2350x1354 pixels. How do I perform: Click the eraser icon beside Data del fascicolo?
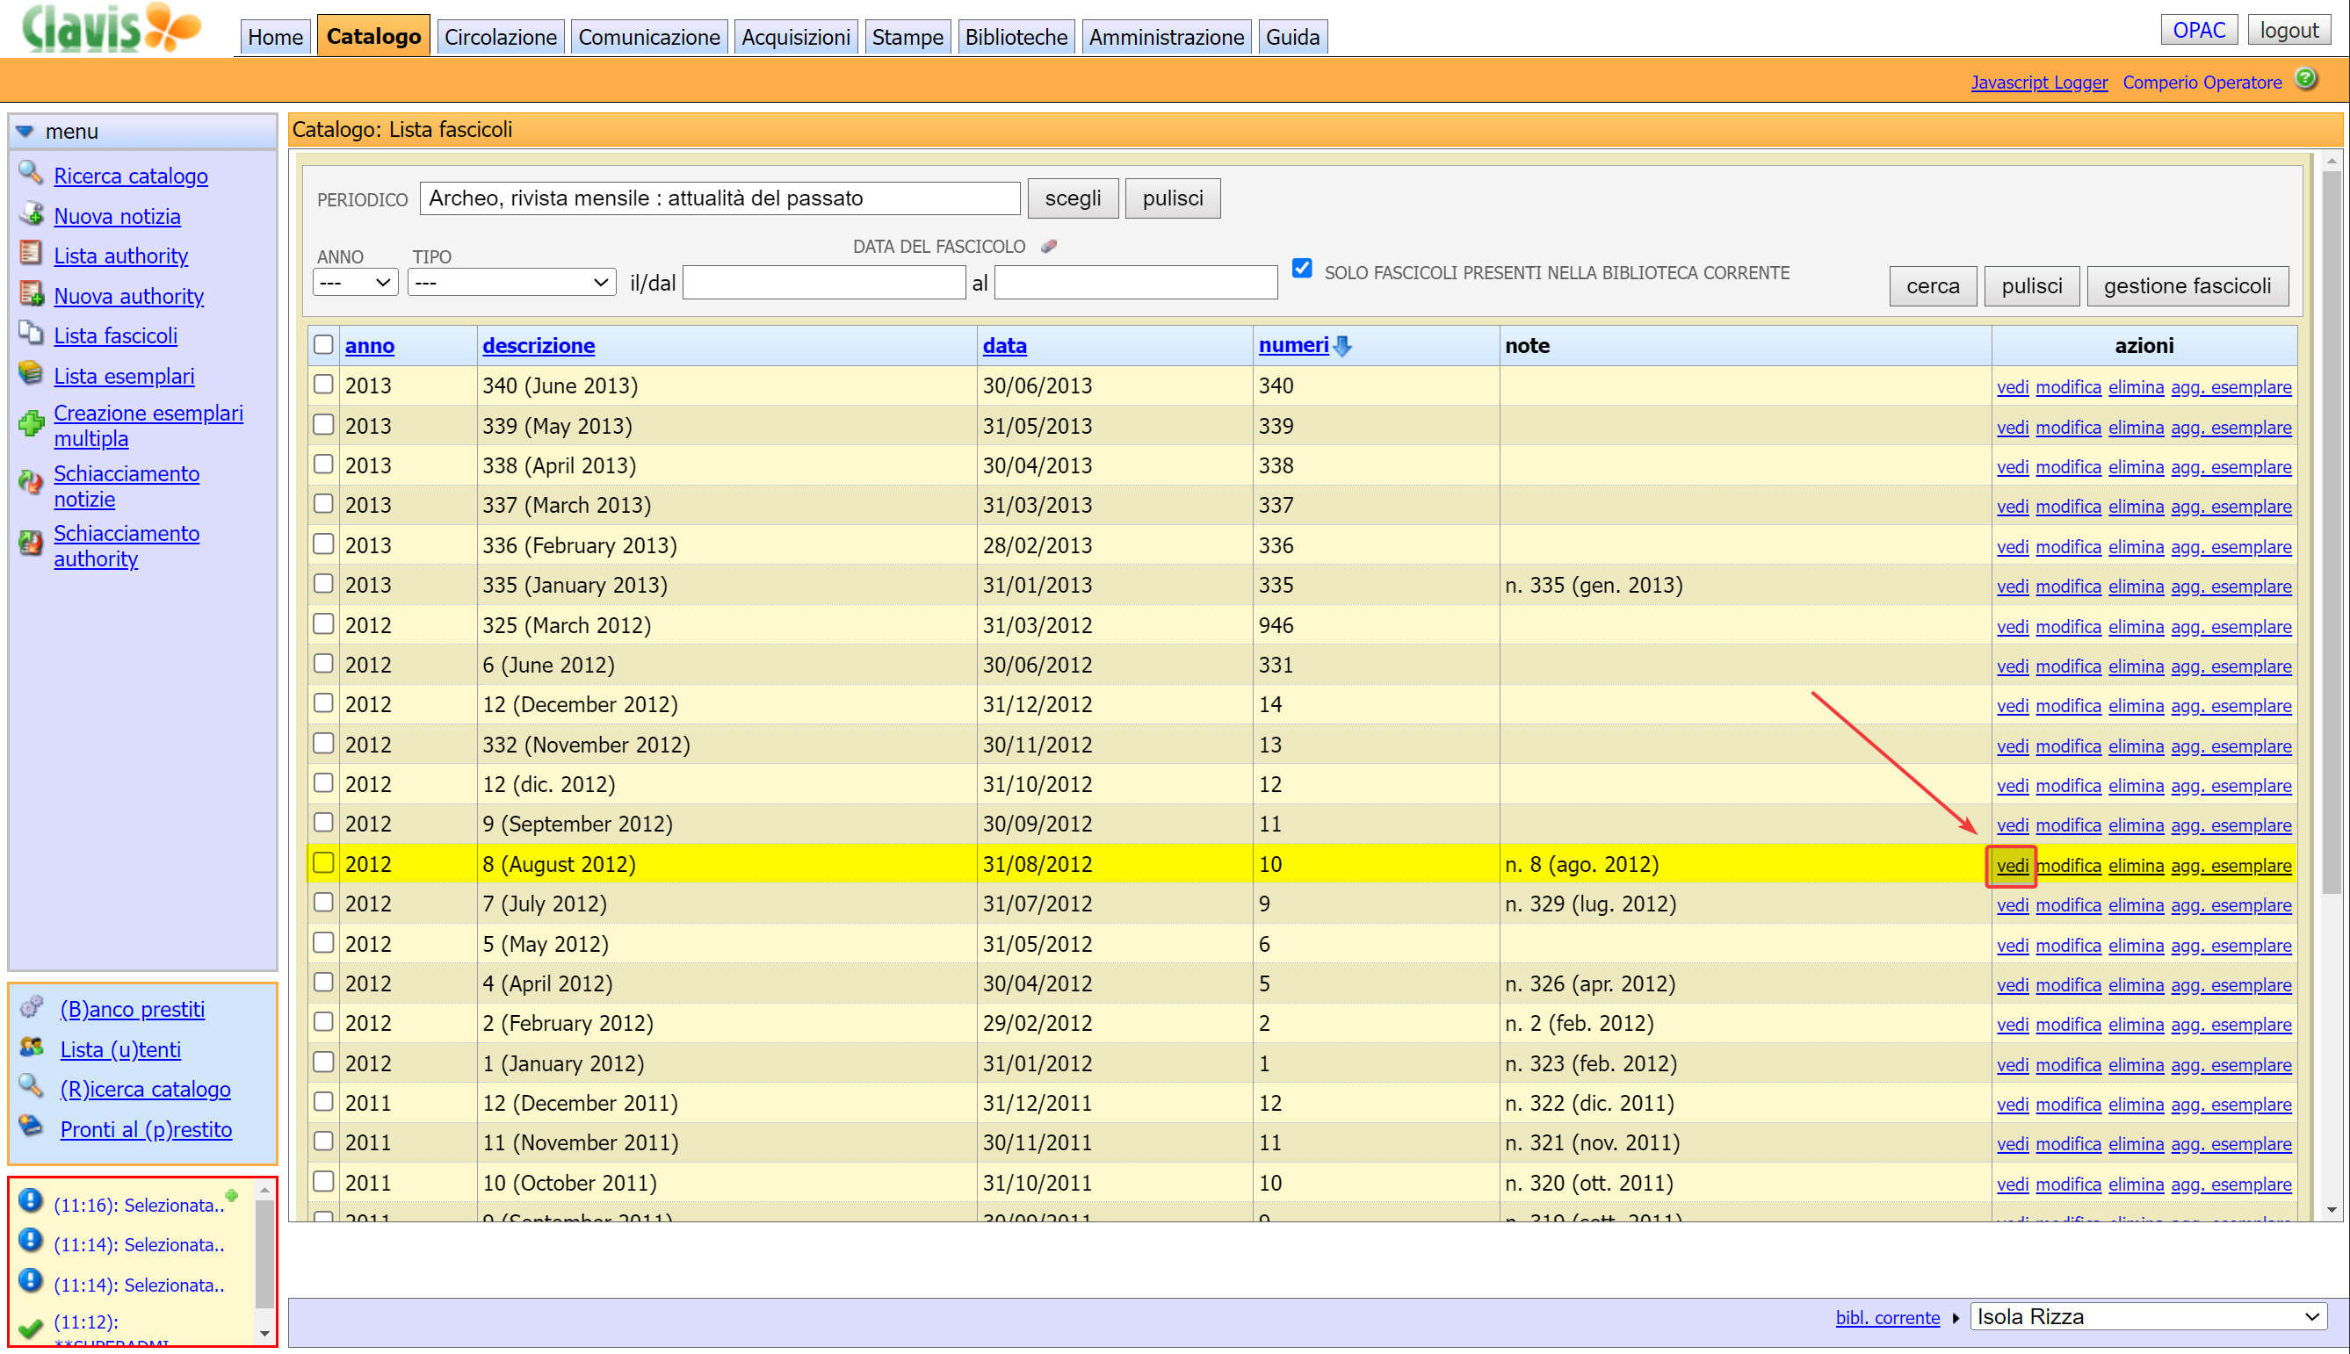[1048, 247]
